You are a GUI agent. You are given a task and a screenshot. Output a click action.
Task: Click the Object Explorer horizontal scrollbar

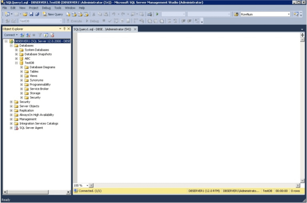point(37,192)
